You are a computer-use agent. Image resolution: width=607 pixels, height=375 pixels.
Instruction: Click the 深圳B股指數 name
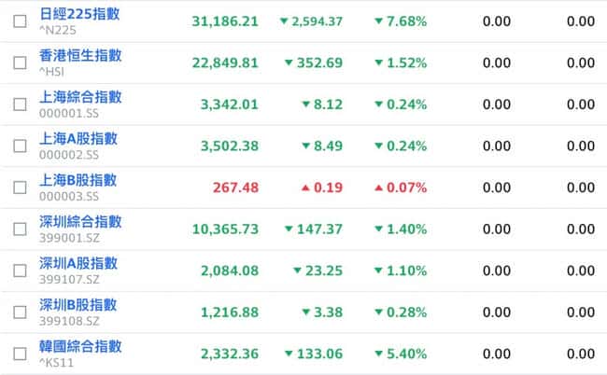[x=78, y=305]
